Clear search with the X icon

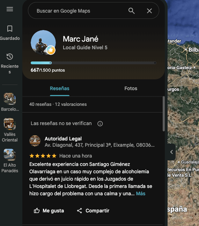tap(149, 11)
